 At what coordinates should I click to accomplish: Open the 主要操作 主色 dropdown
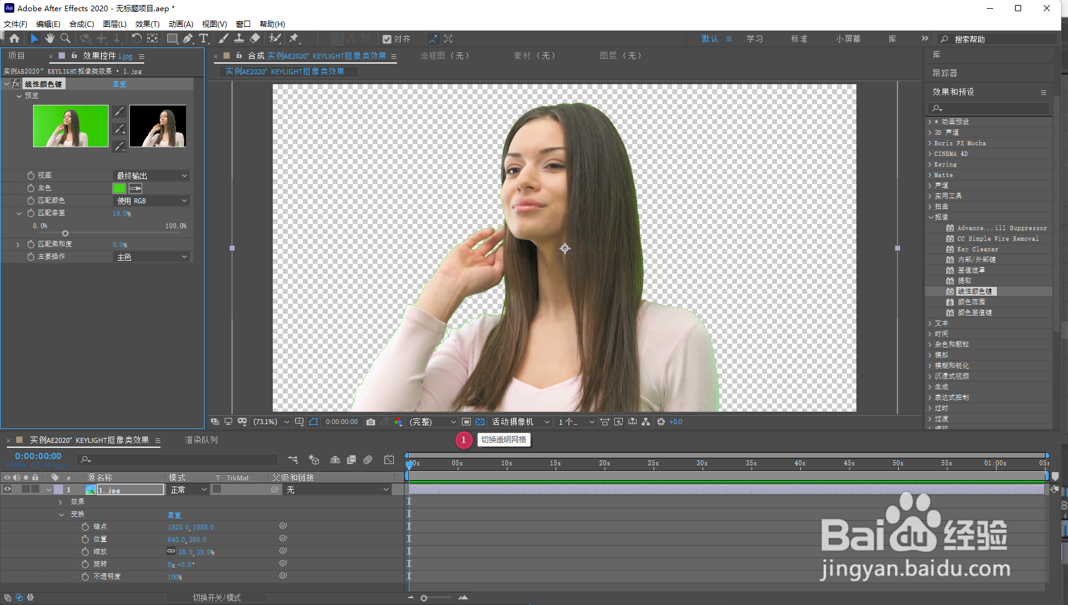pyautogui.click(x=152, y=257)
